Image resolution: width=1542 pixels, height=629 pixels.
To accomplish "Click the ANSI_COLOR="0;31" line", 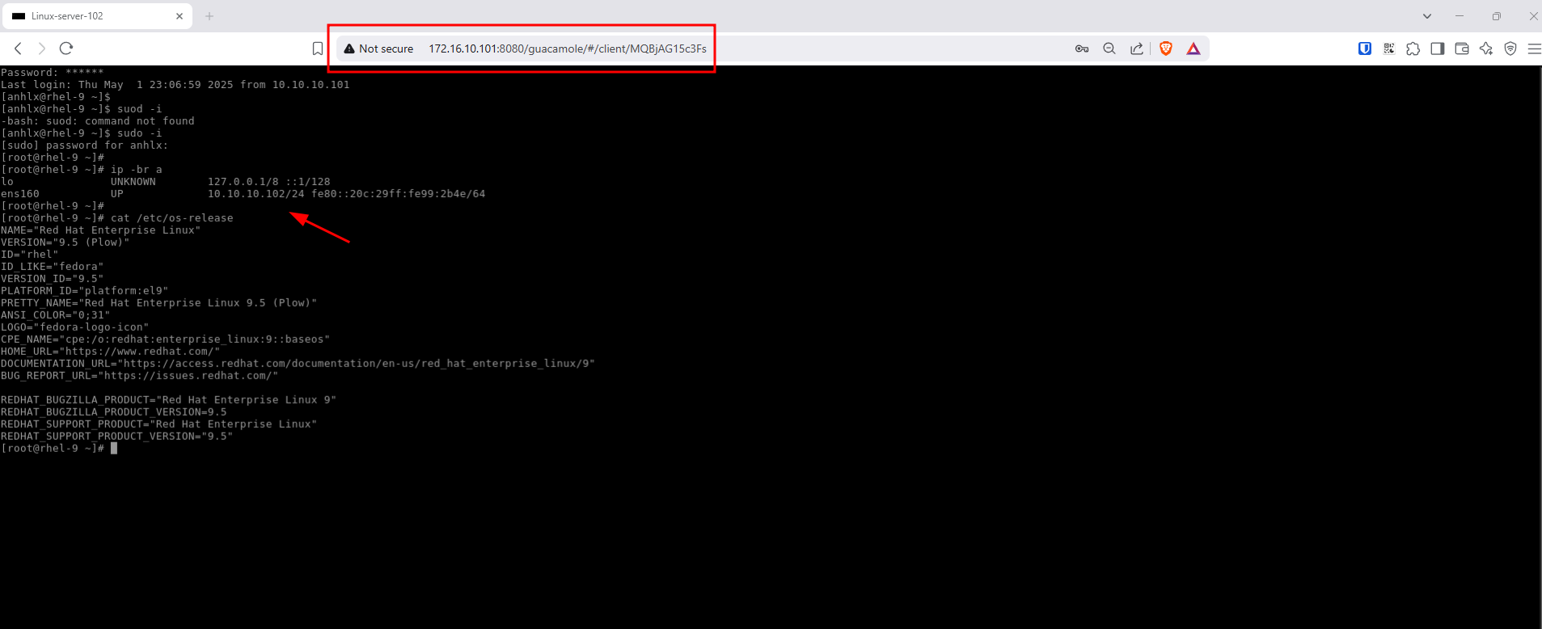I will point(56,315).
